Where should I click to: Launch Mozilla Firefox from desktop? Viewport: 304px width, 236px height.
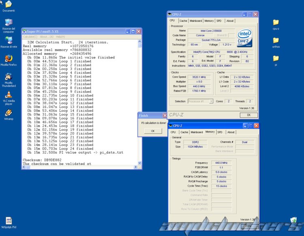(x=8, y=58)
